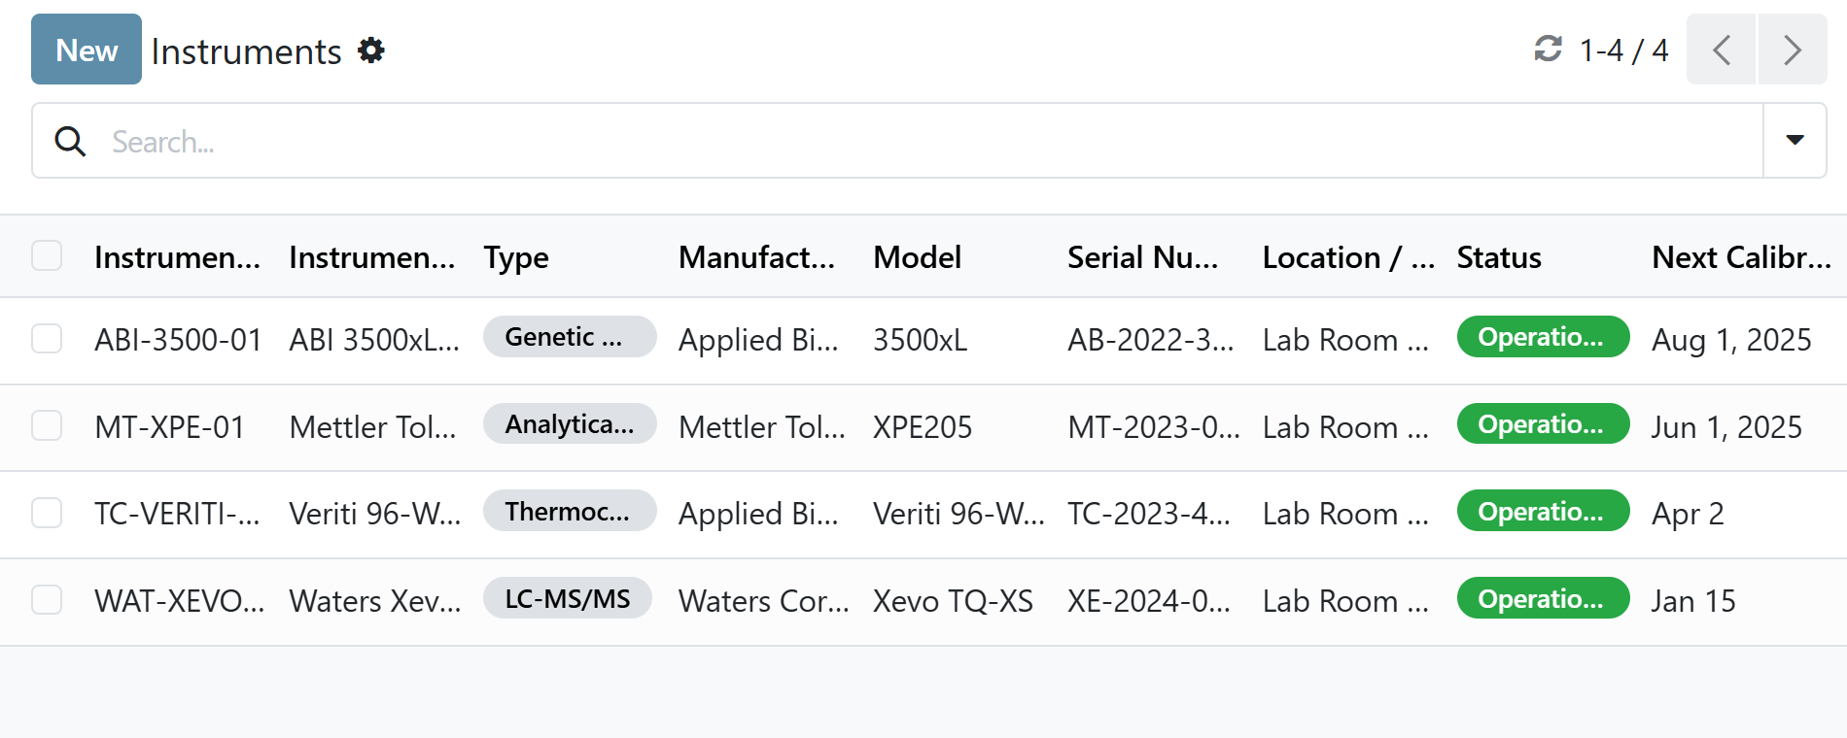Create a new instrument with New button
Image resolution: width=1847 pixels, height=738 pixels.
pyautogui.click(x=87, y=50)
